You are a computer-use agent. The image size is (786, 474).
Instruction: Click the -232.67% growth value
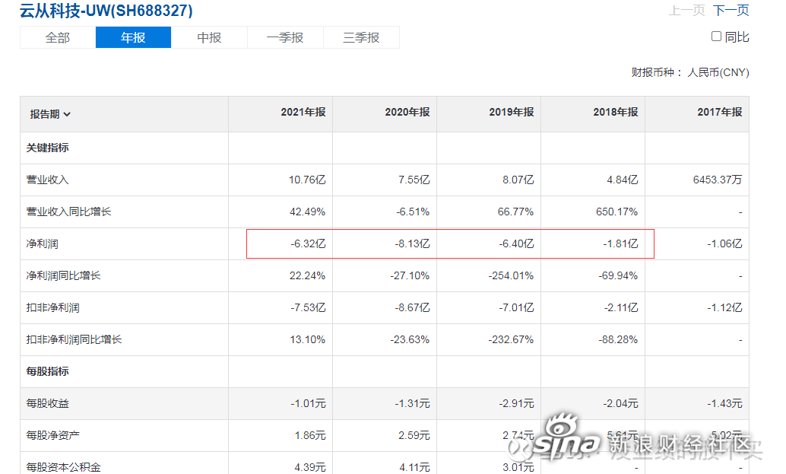[512, 339]
